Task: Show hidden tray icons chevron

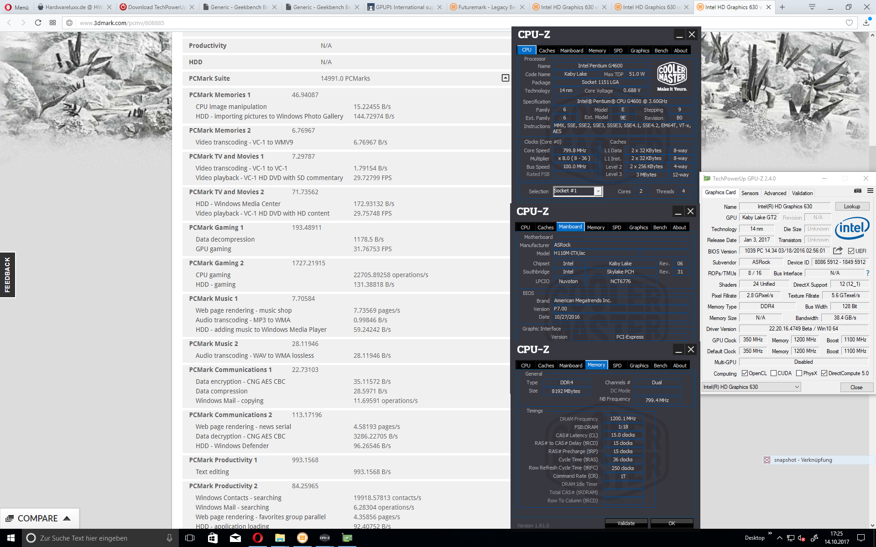Action: tap(779, 538)
